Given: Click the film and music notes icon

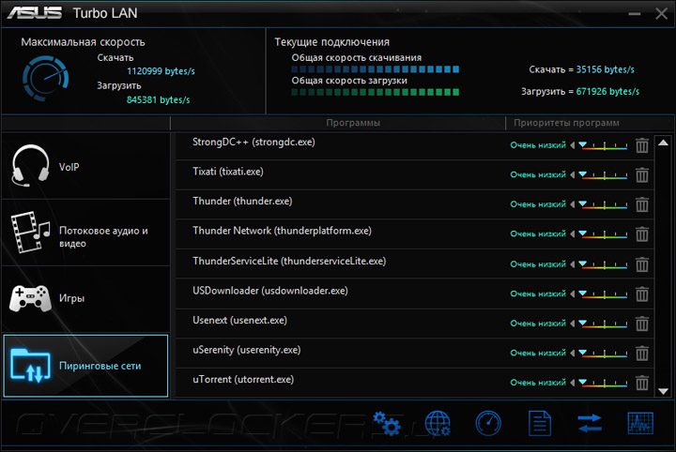Looking at the screenshot, I should (x=30, y=232).
